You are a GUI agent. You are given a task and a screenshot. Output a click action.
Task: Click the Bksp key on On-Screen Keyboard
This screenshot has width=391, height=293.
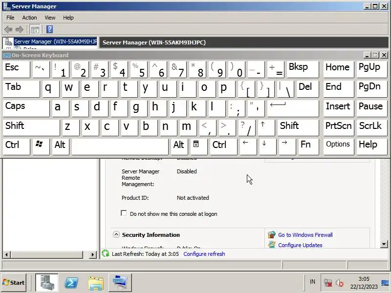coord(303,69)
